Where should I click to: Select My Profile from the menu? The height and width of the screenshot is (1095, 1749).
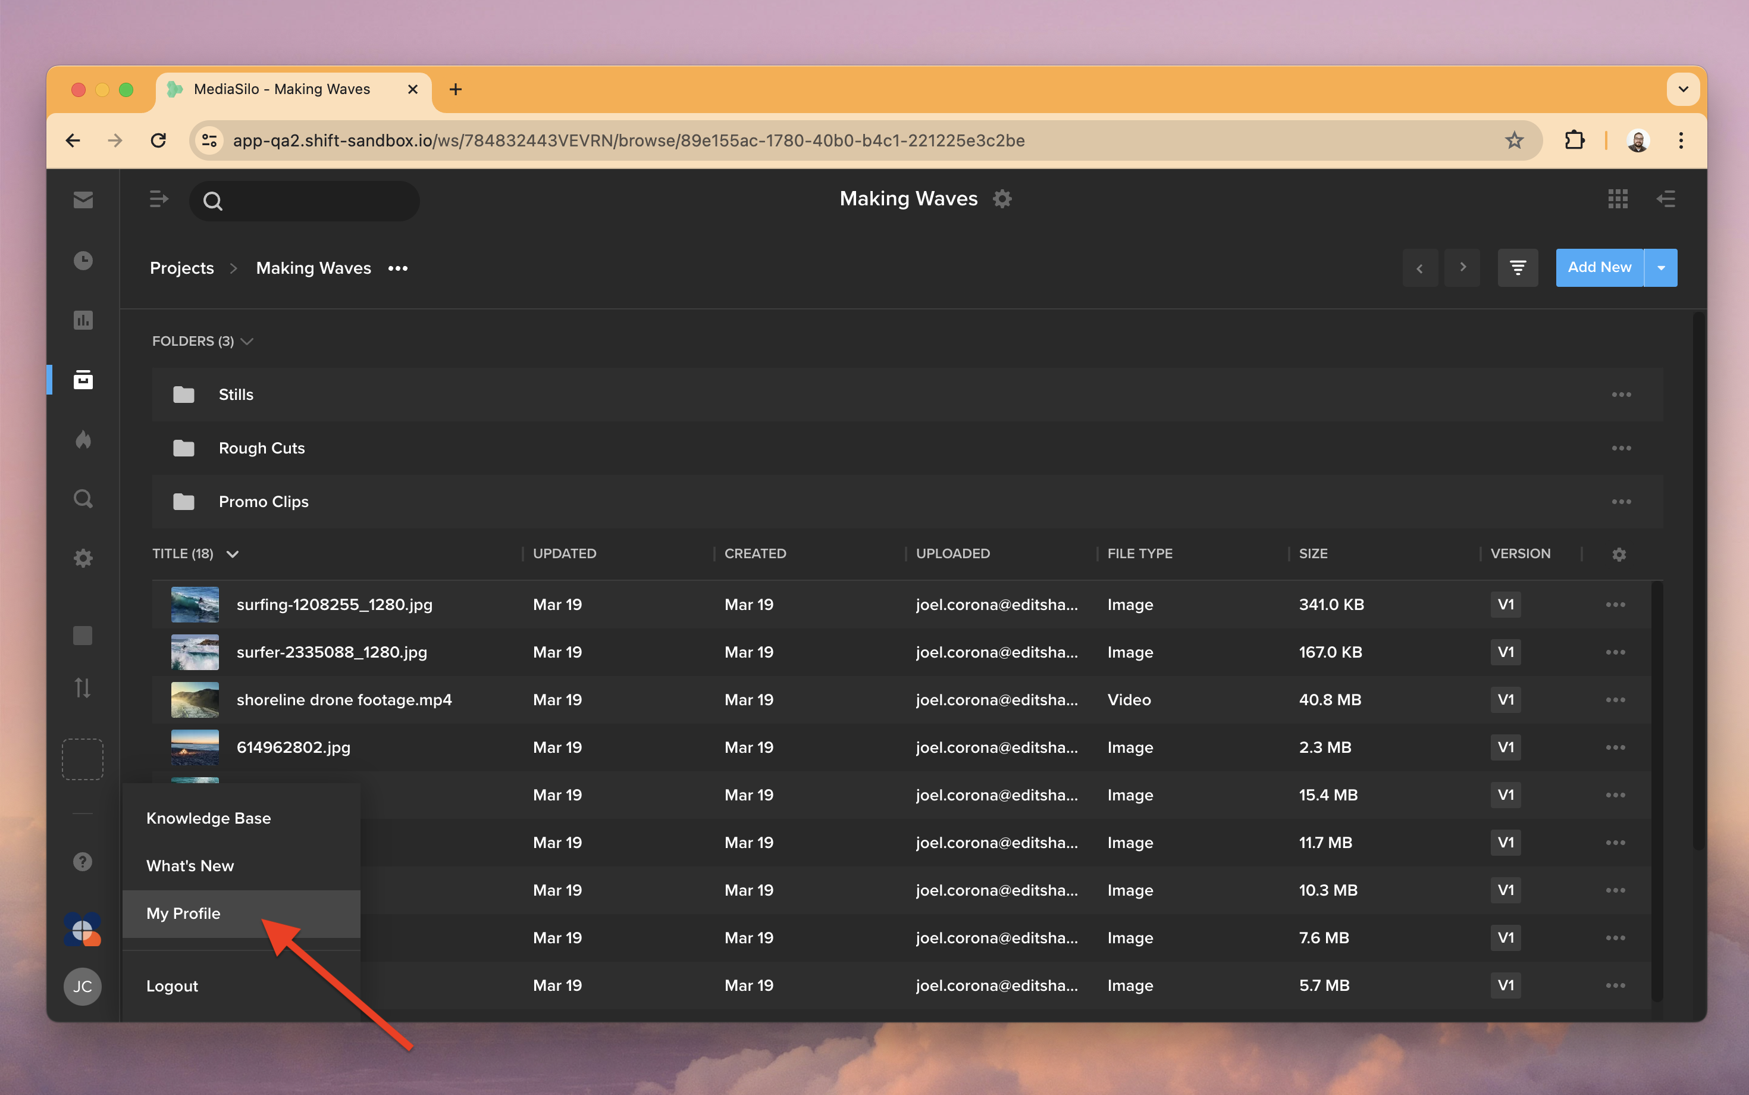click(x=183, y=913)
